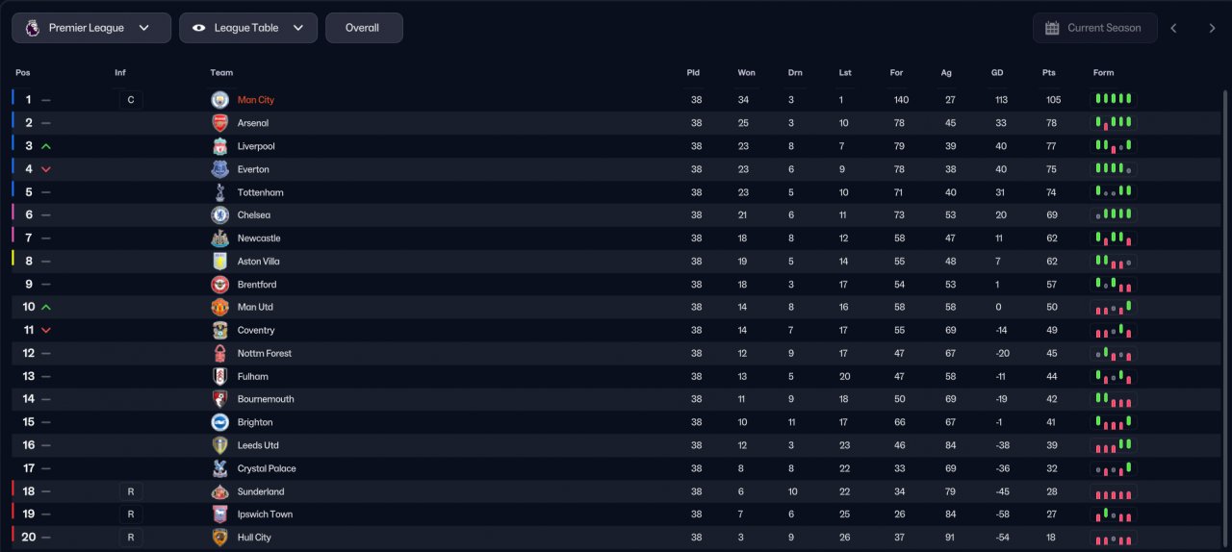Sort table by the Pts column header

pos(1048,73)
